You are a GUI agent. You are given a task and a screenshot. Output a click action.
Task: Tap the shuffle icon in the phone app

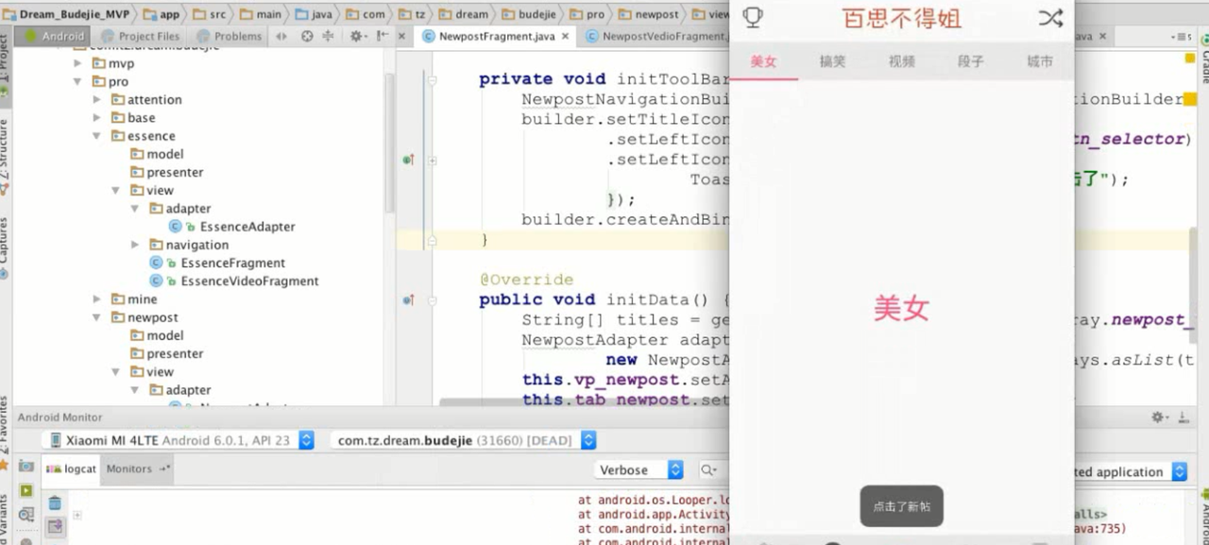point(1050,18)
